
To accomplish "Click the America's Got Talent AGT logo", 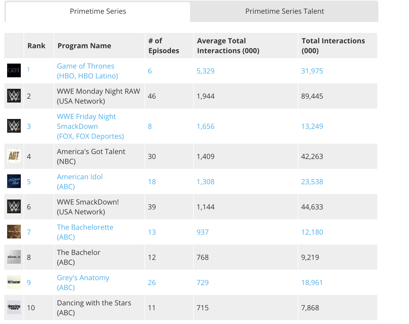I will click(x=14, y=156).
